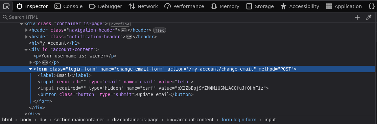The height and width of the screenshot is (124, 377).
Task: Click the name="change-email-form" attribute
Action: point(133,69)
